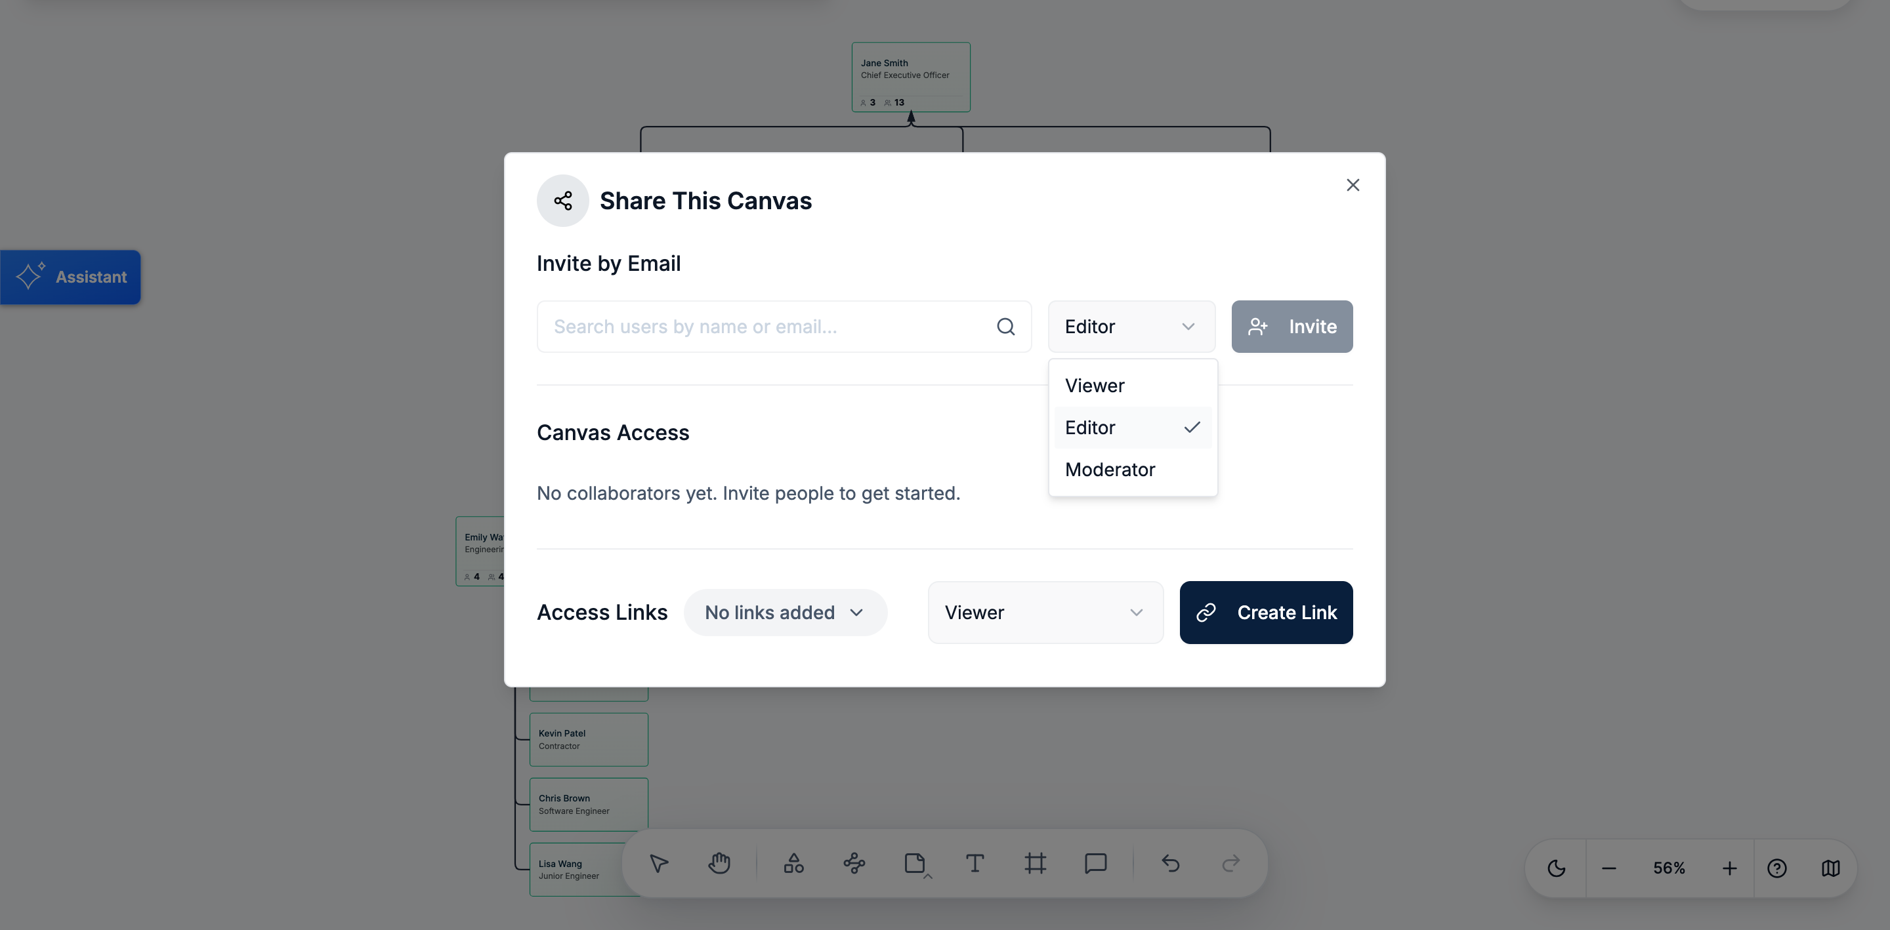Focus the search users input field
The image size is (1890, 930).
[x=784, y=327]
